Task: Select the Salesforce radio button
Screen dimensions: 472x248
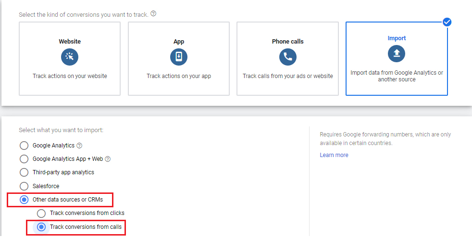Action: click(24, 186)
